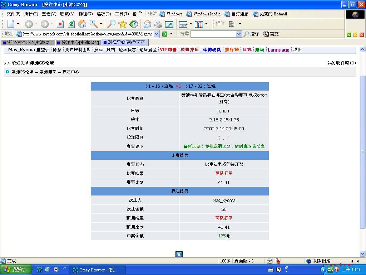Open the 工具(T) menu
This screenshot has height=275, width=366.
point(122,14)
